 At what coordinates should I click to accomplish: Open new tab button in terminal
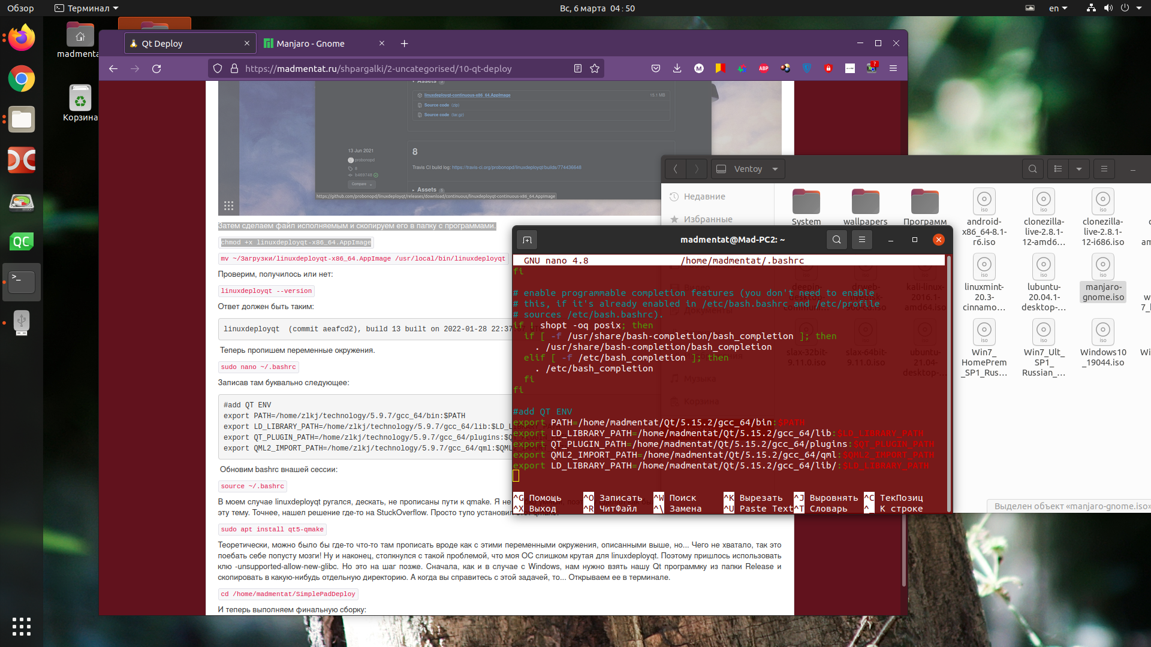pos(528,240)
